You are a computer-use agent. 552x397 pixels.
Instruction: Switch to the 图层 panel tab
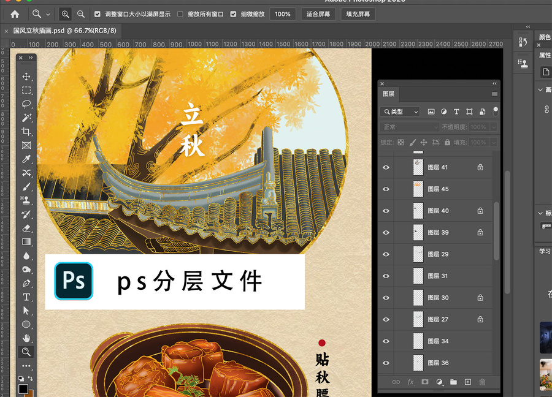(388, 94)
